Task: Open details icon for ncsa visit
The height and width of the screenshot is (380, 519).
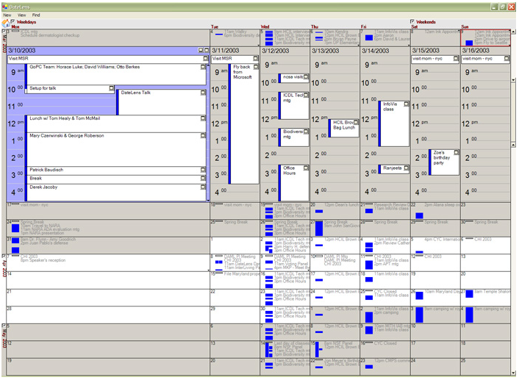Action: click(x=306, y=76)
